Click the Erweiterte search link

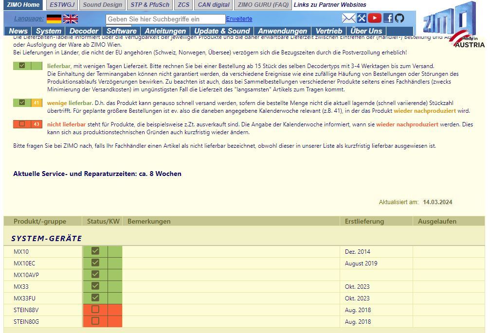point(239,19)
